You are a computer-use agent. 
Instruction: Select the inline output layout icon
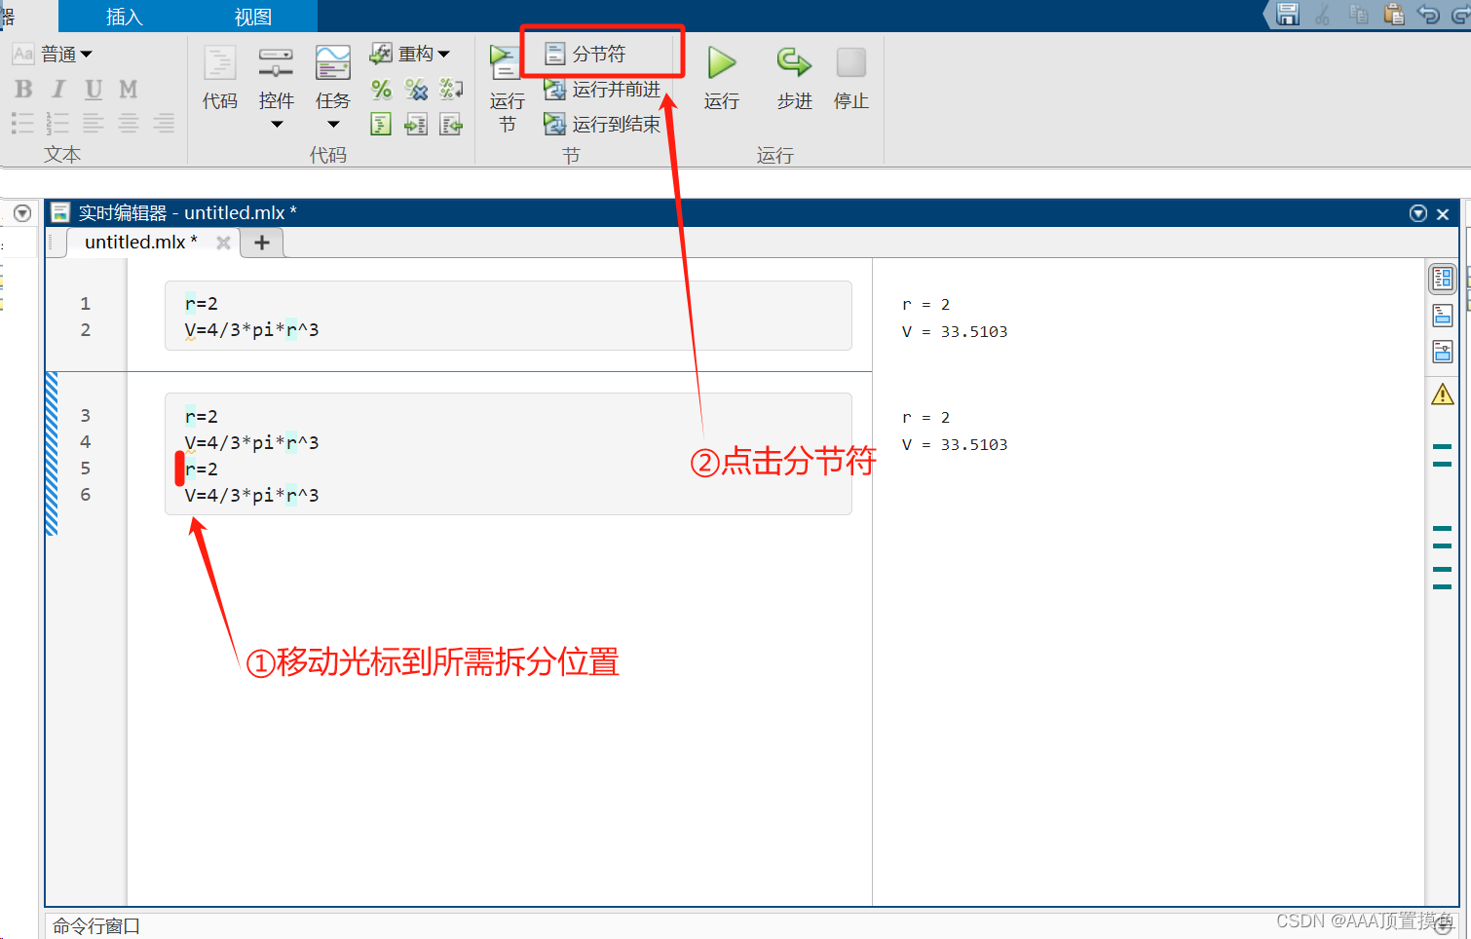(1442, 315)
